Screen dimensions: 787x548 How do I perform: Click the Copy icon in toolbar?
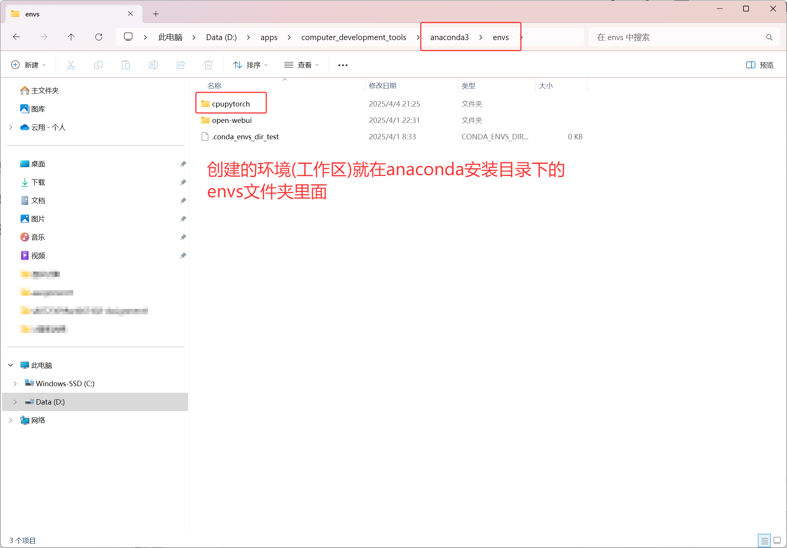(98, 65)
